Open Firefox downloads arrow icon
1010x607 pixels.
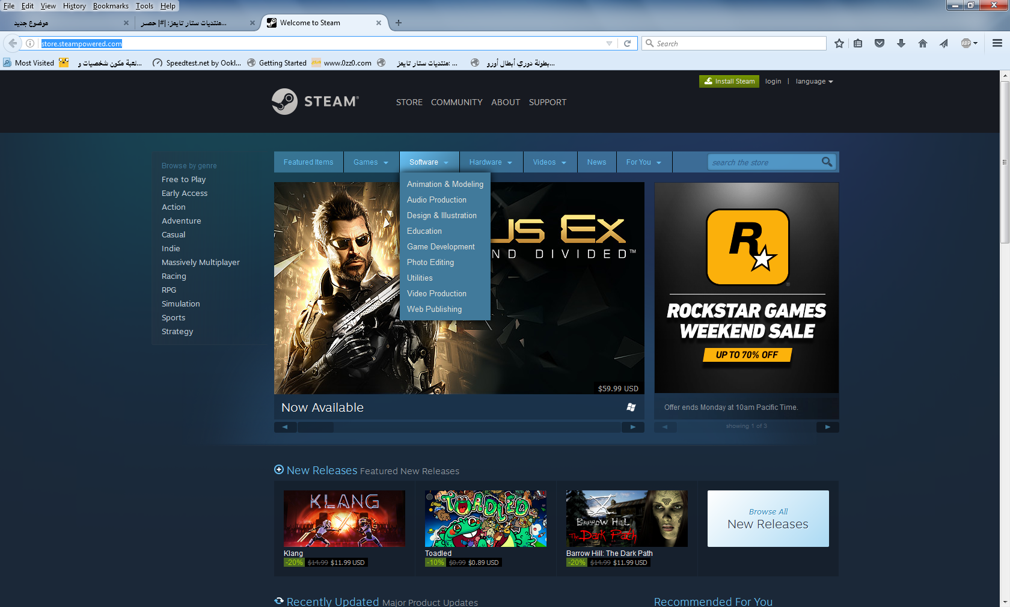pos(901,43)
